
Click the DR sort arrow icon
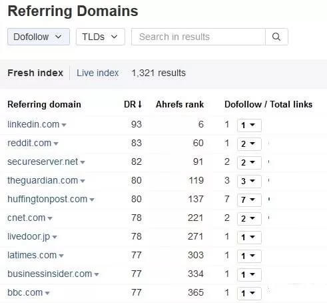pos(140,104)
